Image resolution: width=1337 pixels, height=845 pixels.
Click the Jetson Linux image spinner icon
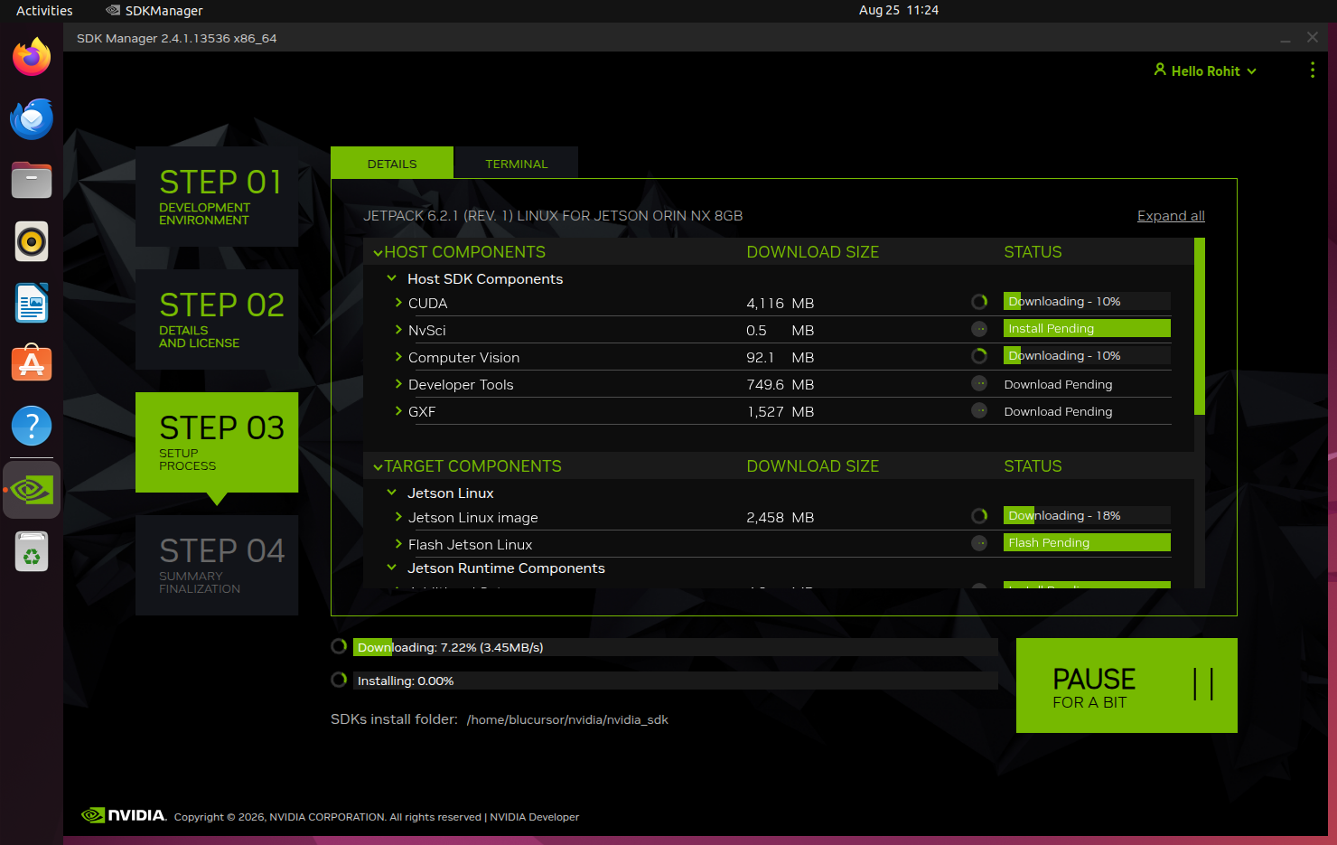[x=979, y=516]
